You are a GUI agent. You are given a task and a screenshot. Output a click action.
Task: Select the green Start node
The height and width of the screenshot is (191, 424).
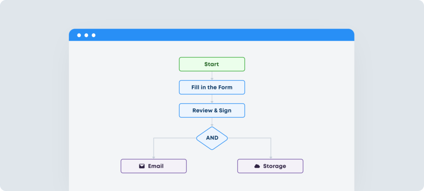click(212, 64)
